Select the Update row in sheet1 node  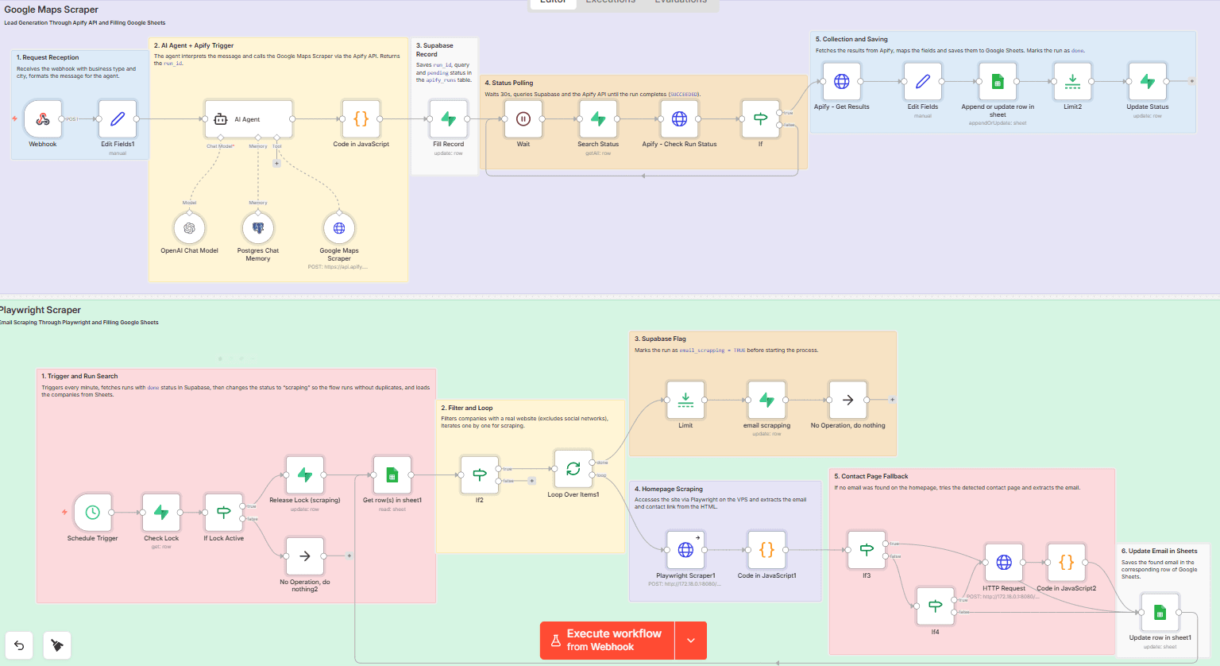tap(1160, 613)
